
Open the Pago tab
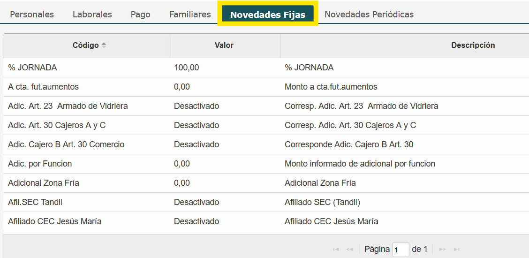click(140, 15)
